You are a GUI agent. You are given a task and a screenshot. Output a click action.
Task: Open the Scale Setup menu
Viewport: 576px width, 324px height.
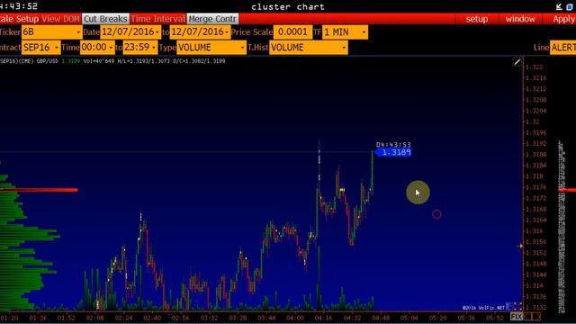pos(19,19)
